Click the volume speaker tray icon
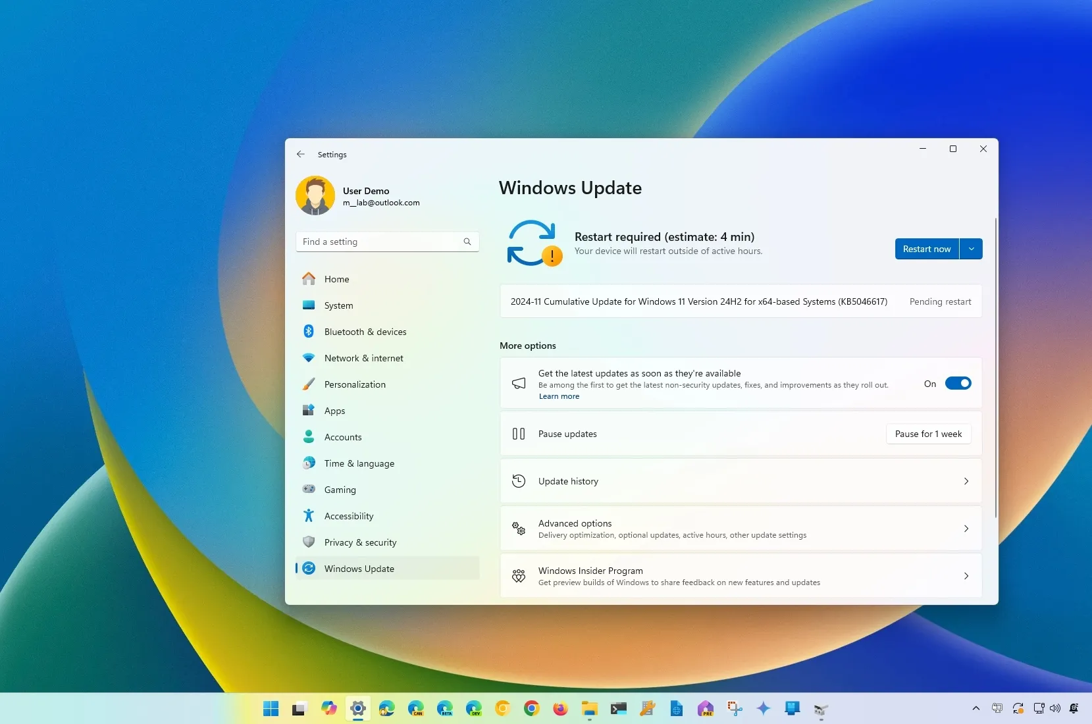1092x724 pixels. (1055, 708)
